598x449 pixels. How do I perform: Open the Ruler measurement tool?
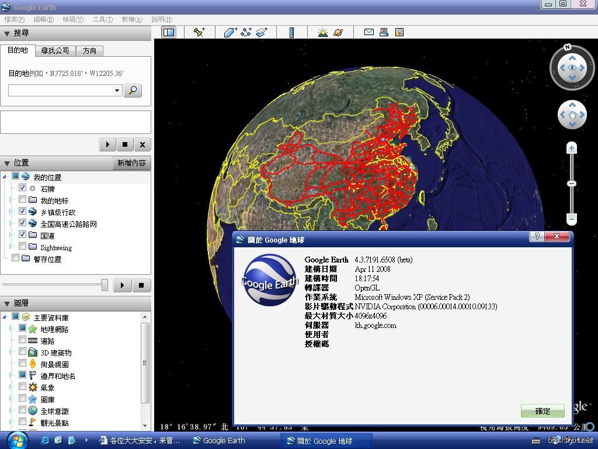click(x=291, y=32)
